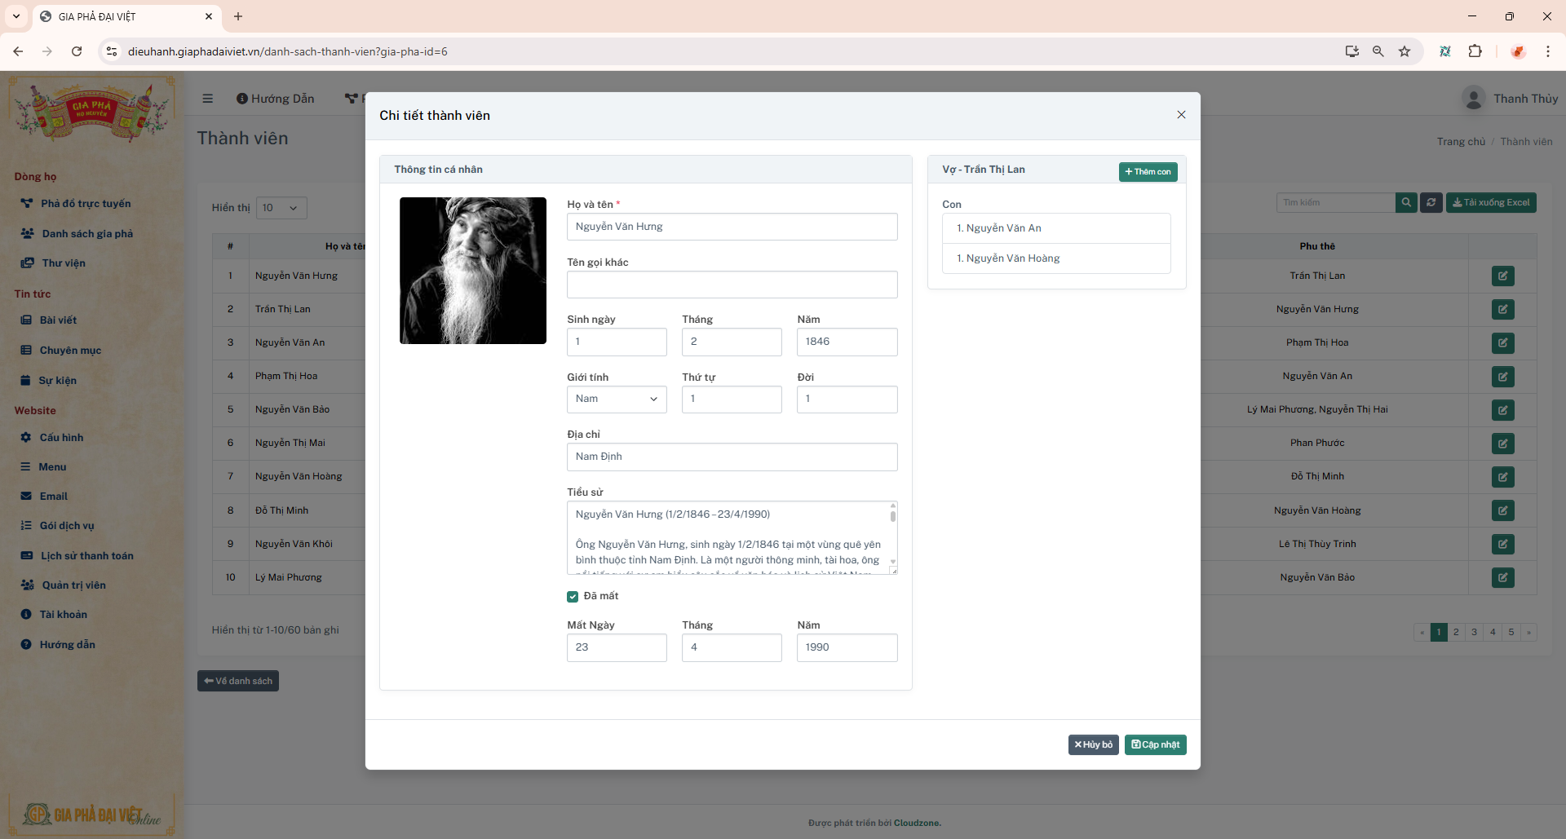Open Cấu hình in sidebar
Screen dimensions: 1566x839
[61, 438]
